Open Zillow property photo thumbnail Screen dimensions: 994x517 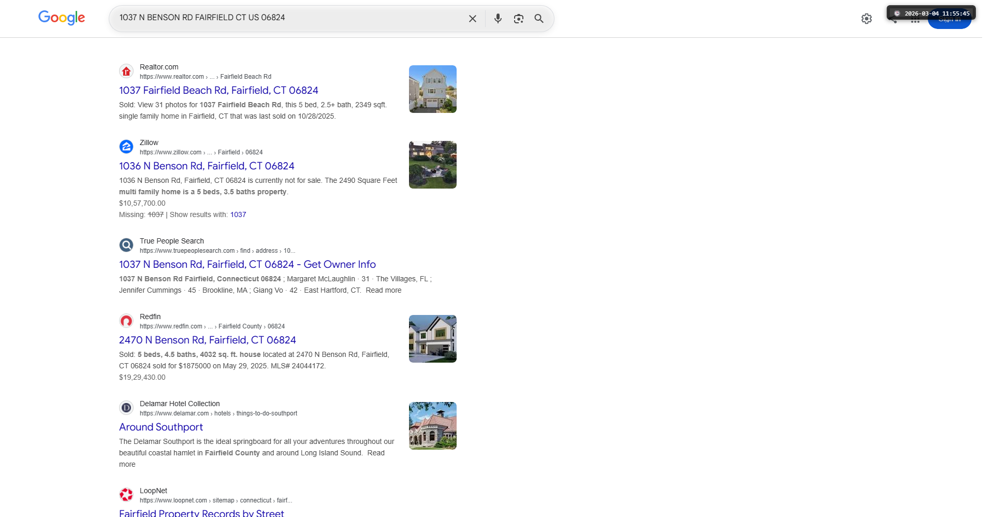pyautogui.click(x=433, y=165)
